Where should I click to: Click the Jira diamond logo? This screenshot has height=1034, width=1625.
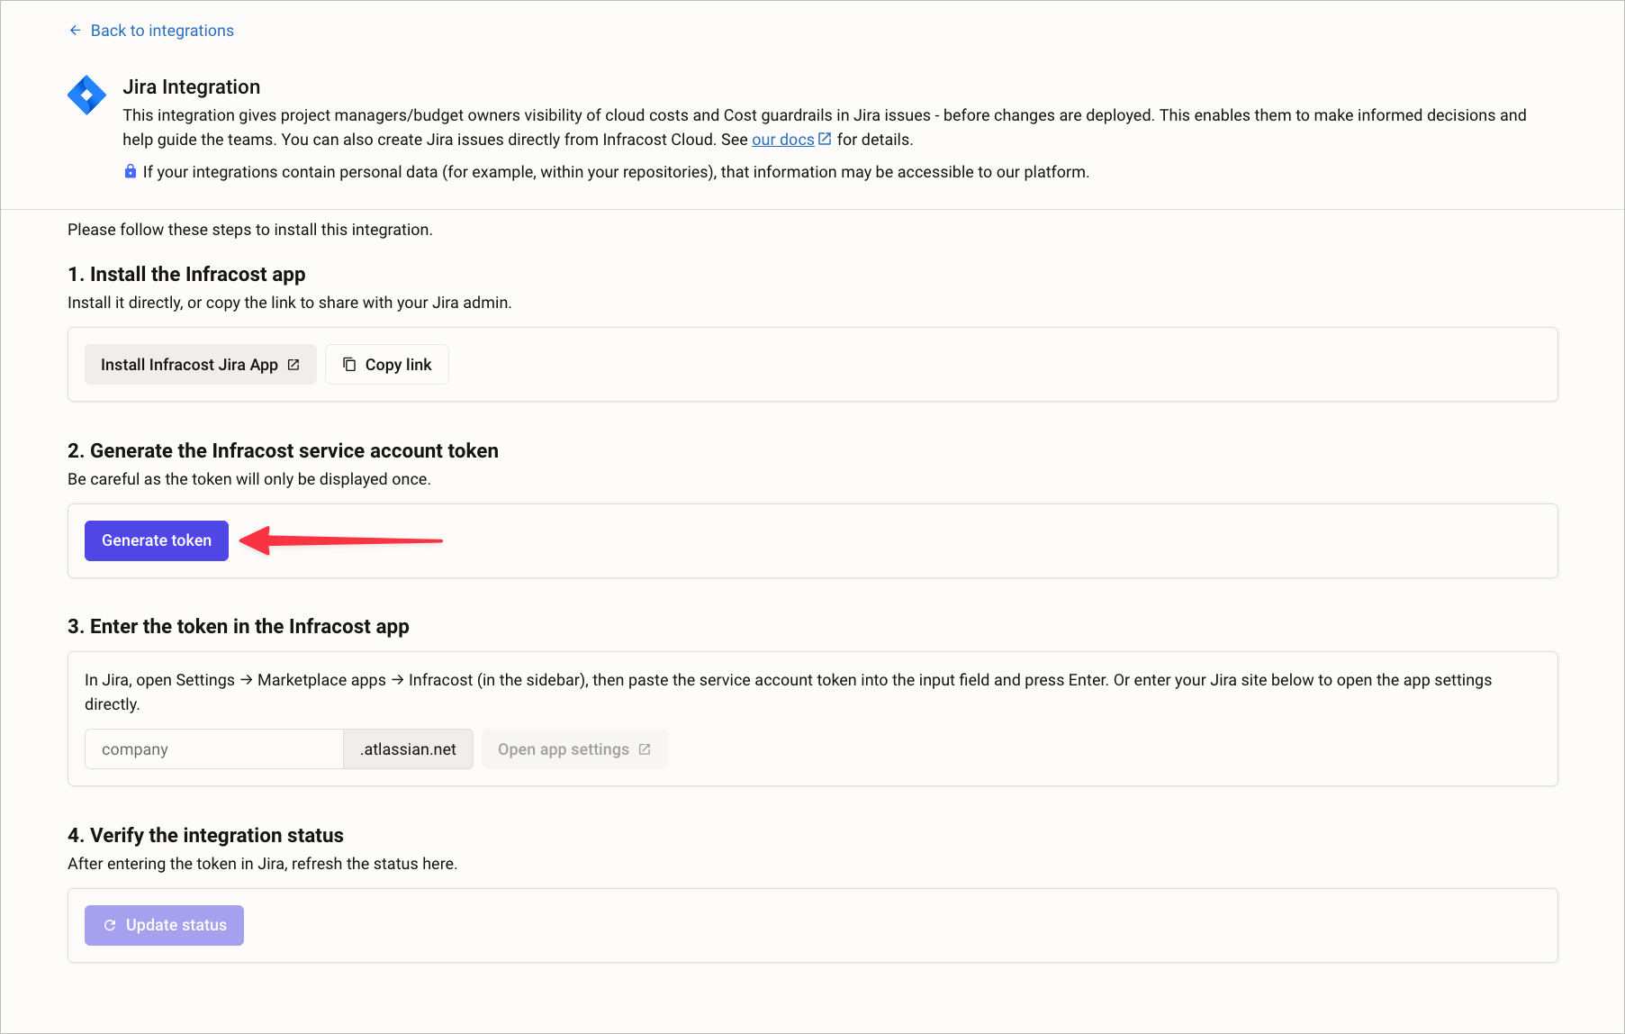click(86, 95)
